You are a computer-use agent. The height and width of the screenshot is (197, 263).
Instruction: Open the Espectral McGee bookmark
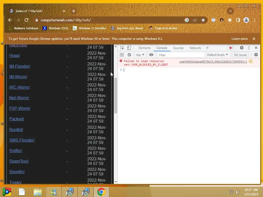(163, 28)
